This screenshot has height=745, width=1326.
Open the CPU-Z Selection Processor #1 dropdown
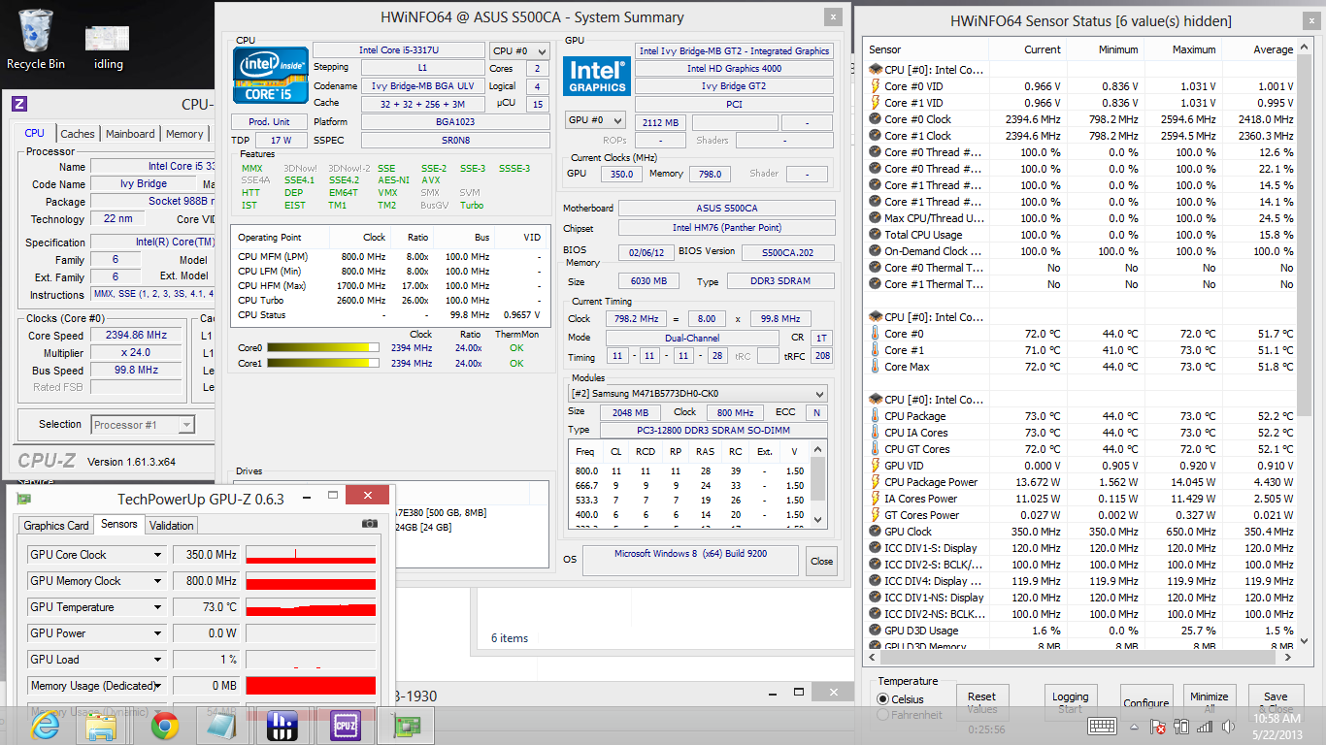pyautogui.click(x=143, y=424)
